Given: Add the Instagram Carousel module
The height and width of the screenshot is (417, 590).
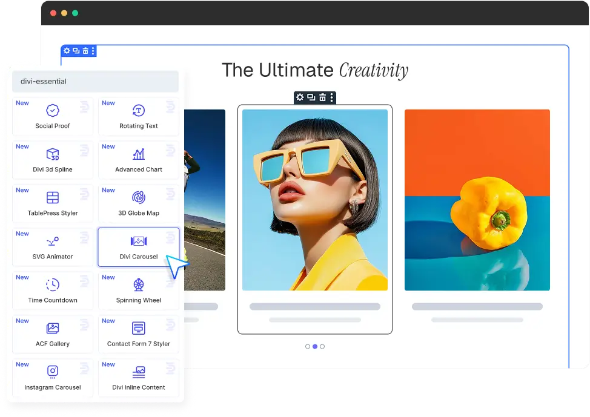Looking at the screenshot, I should tap(53, 378).
